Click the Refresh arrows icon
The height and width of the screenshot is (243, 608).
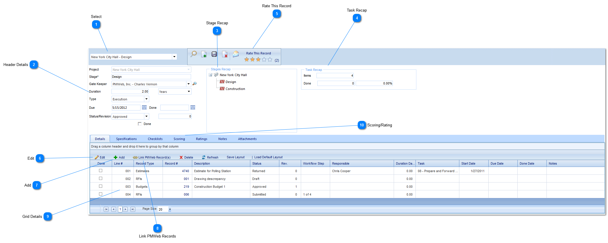click(x=204, y=157)
